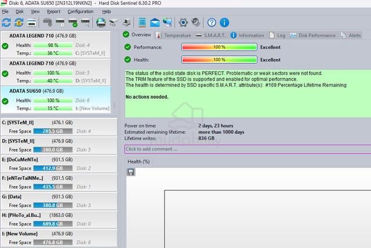Image resolution: width=371 pixels, height=248 pixels.
Task: Select partition E: [DoCuMeNTo]
Action: click(59, 164)
